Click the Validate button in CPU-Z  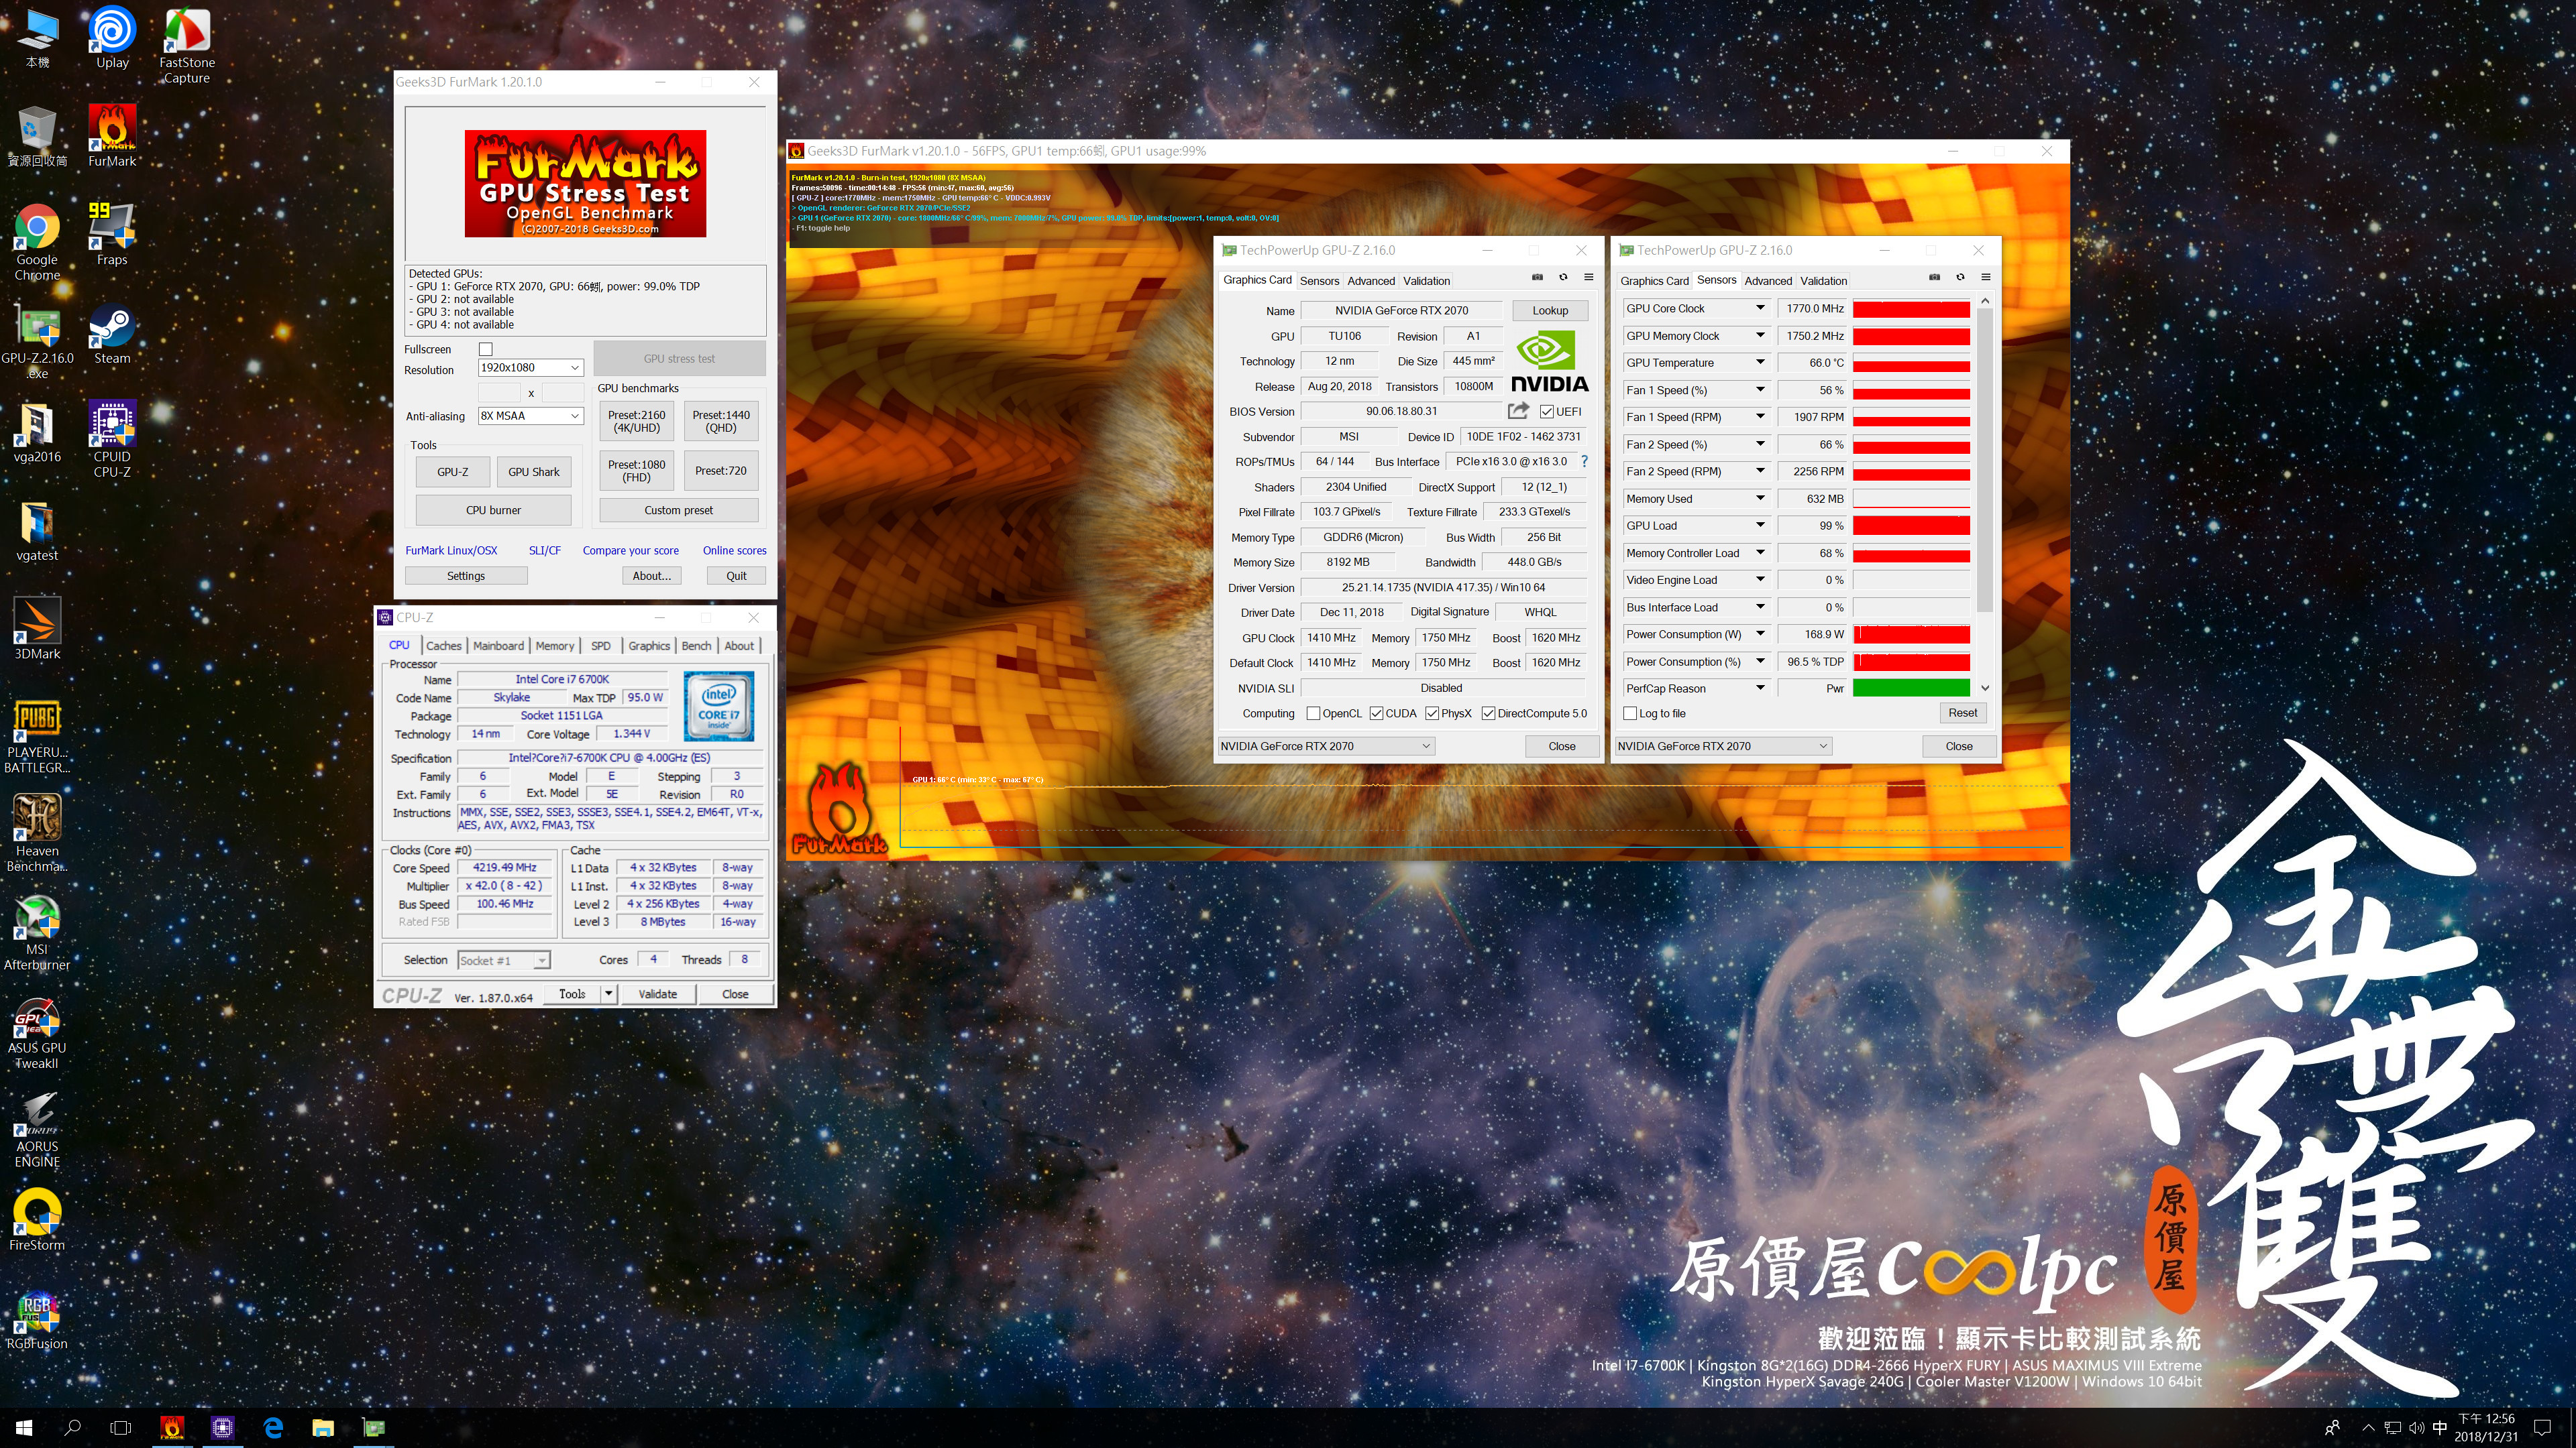pyautogui.click(x=658, y=993)
